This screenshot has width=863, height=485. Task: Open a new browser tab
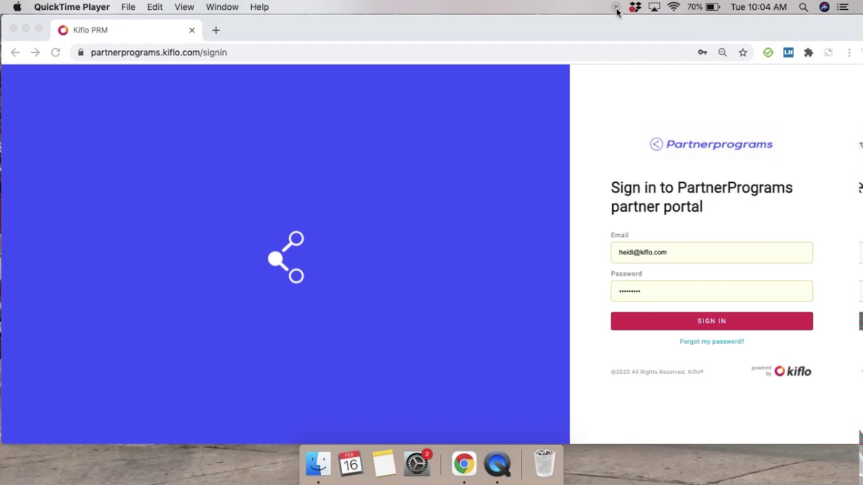[x=216, y=30]
